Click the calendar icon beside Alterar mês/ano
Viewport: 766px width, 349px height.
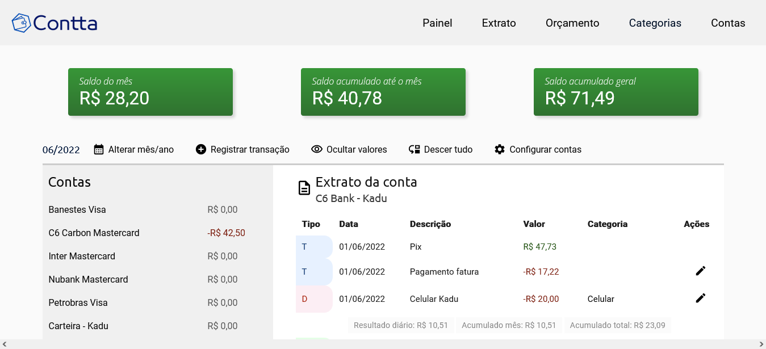click(x=99, y=149)
